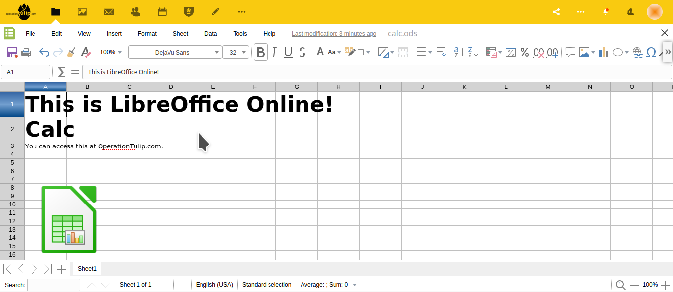The width and height of the screenshot is (673, 292).
Task: Sort the selection in descending order
Action: pyautogui.click(x=473, y=52)
